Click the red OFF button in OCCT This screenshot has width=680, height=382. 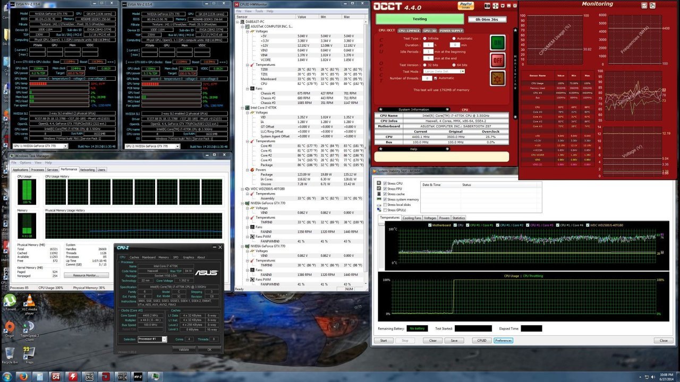point(497,60)
